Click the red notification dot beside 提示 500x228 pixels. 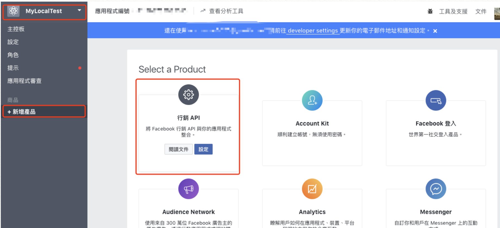(x=80, y=68)
